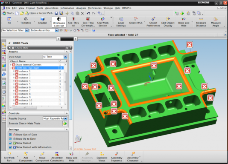Click Add Component tool
Image resolution: width=228 pixels, height=164 pixels.
pos(26,157)
